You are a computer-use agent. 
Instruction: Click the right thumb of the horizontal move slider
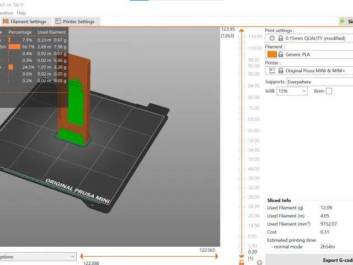217,256
